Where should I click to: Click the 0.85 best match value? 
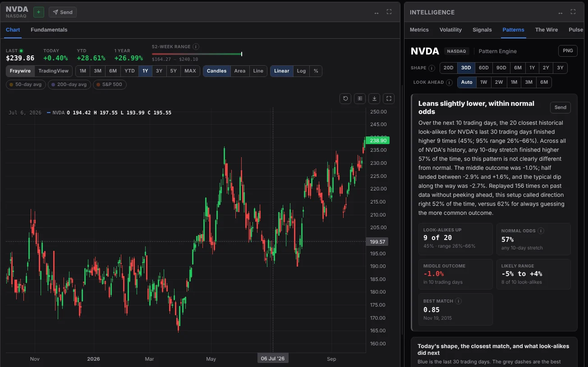[431, 310]
